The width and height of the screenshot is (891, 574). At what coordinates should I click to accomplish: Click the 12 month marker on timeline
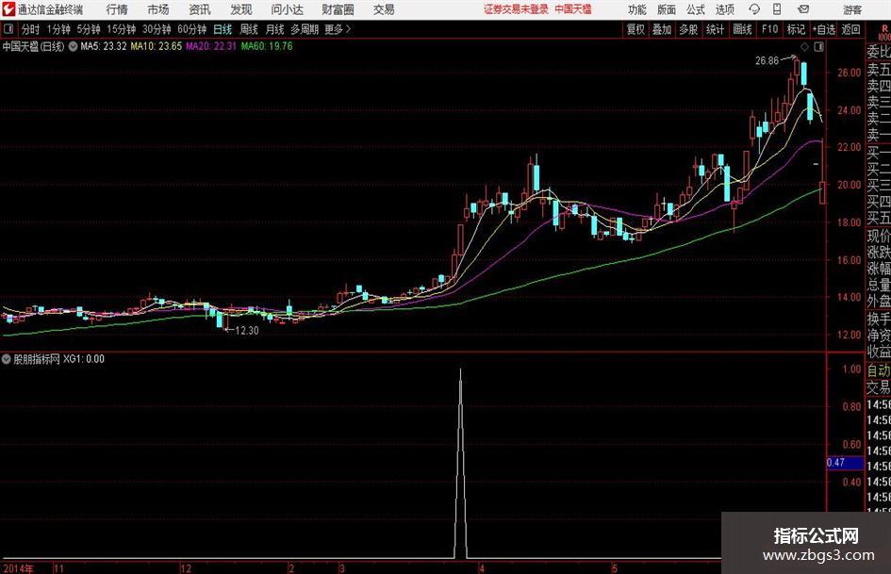(185, 568)
